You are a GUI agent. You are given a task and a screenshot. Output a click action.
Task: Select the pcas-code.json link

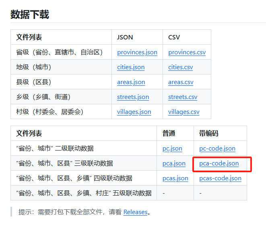[220, 178]
